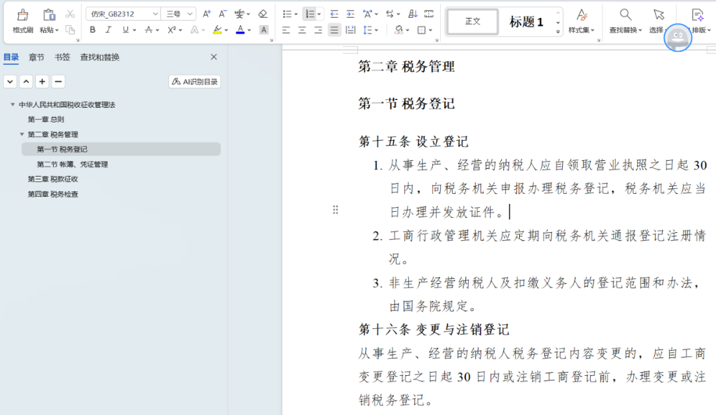Screen dimensions: 716x415
Task: Apply strikethrough formatting
Action: tap(149, 30)
